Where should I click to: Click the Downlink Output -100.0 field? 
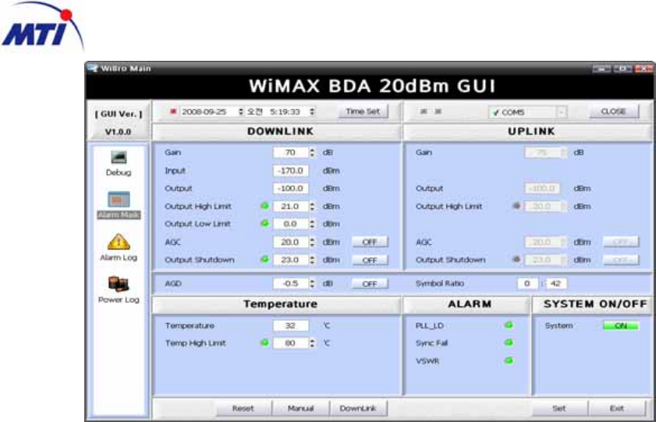coord(291,189)
